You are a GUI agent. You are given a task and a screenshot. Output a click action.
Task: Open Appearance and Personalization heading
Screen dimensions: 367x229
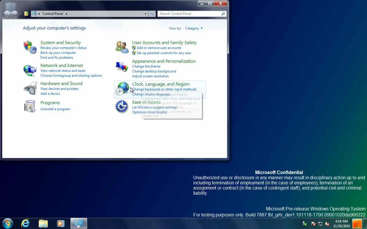(164, 61)
